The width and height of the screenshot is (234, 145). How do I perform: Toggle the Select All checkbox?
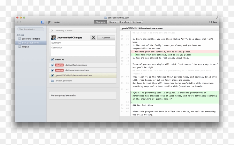point(52,60)
